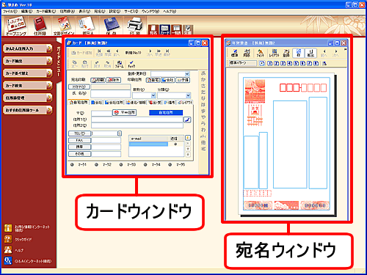Click the TEL field stepper arrows
The height and width of the screenshot is (275, 367).
click(120, 133)
